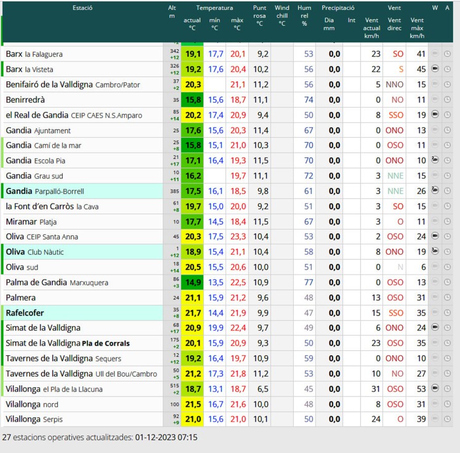This screenshot has width=460, height=453.
Task: Click the màx °C temperature header
Action: click(x=237, y=24)
